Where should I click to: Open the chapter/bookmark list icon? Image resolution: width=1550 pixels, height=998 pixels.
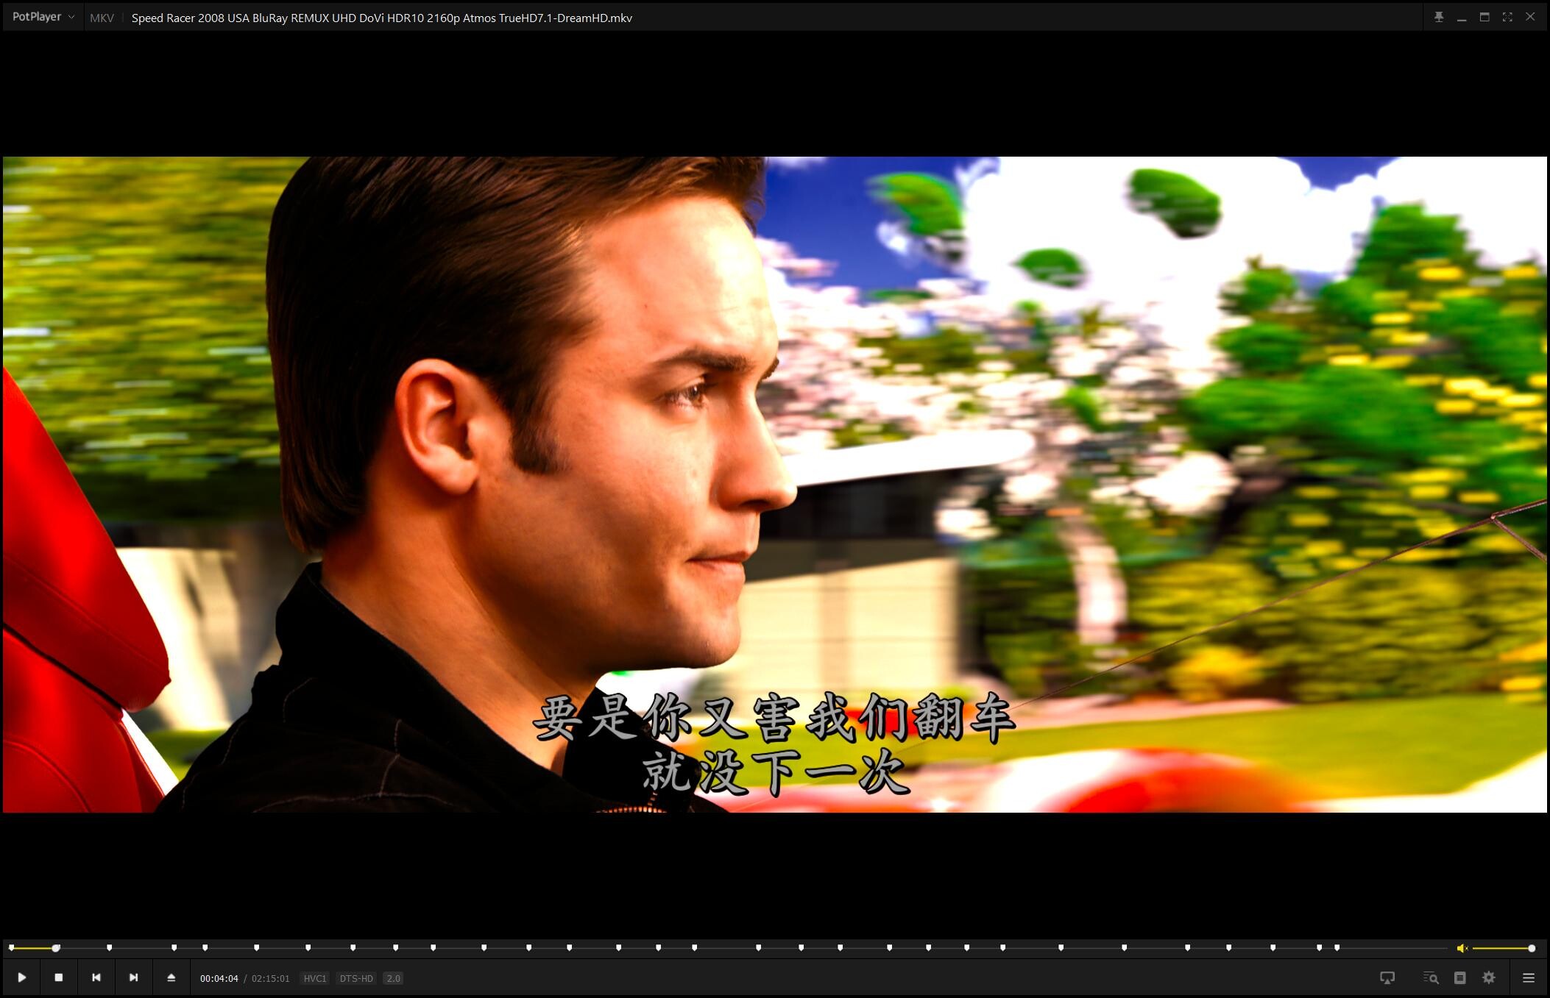(1460, 977)
